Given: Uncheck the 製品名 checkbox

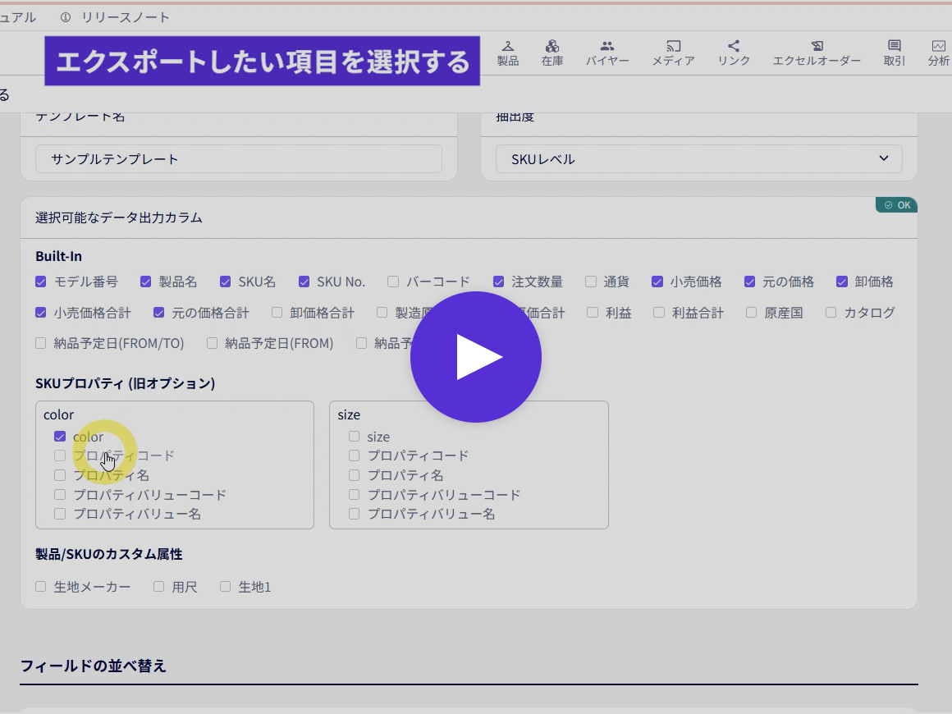Looking at the screenshot, I should point(146,281).
